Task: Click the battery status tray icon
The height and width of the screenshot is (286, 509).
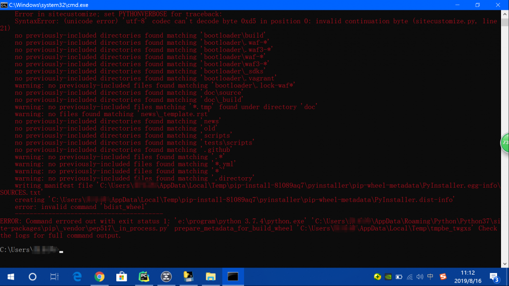Action: tap(399, 277)
